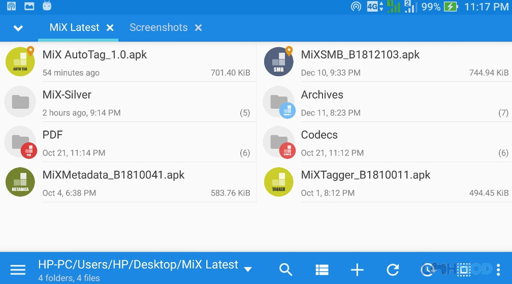Screen dimensions: 512x284
Task: Change the list view mode icon
Action: (x=322, y=270)
